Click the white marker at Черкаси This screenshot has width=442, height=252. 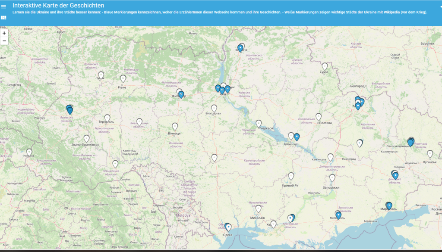click(x=259, y=123)
